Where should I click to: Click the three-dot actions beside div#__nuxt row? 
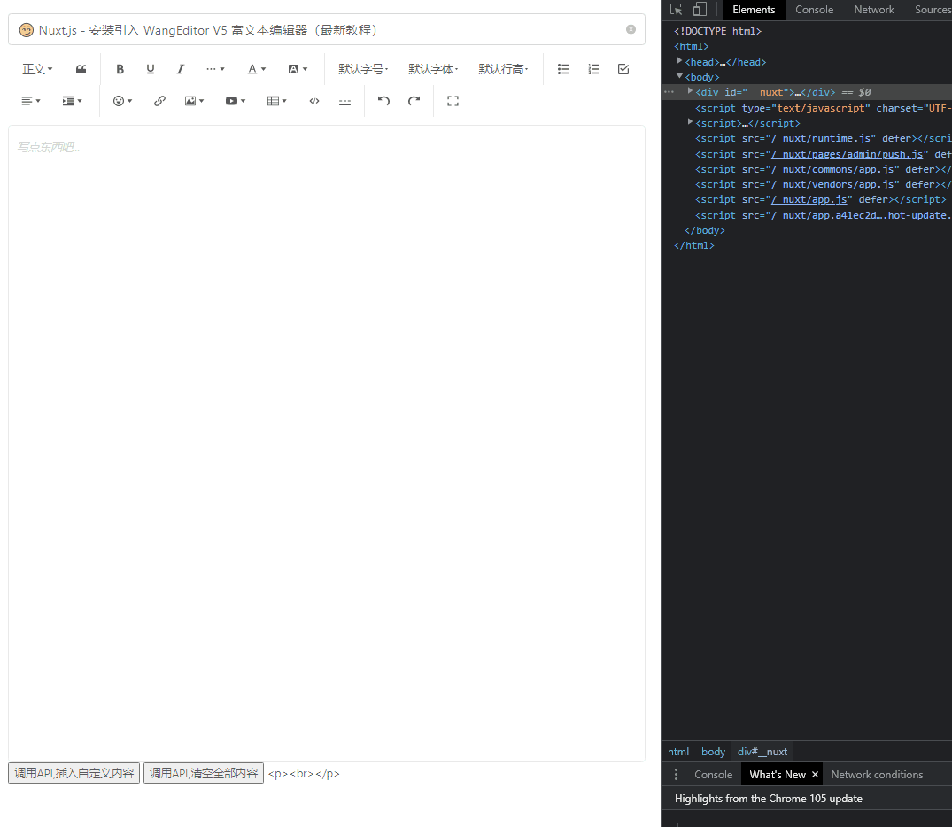point(669,92)
